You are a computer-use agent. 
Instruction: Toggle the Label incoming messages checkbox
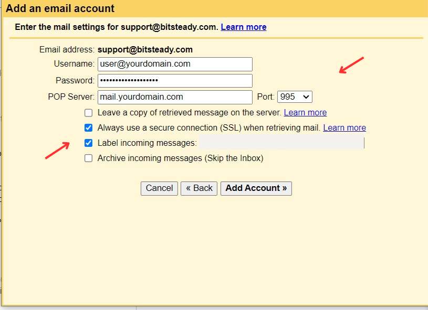(x=88, y=143)
